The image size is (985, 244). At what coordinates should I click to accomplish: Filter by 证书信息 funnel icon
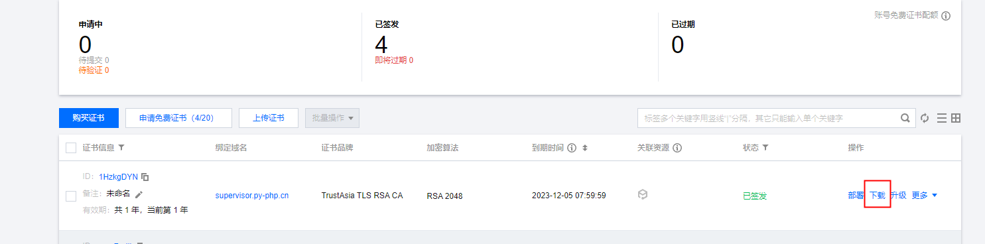click(121, 148)
